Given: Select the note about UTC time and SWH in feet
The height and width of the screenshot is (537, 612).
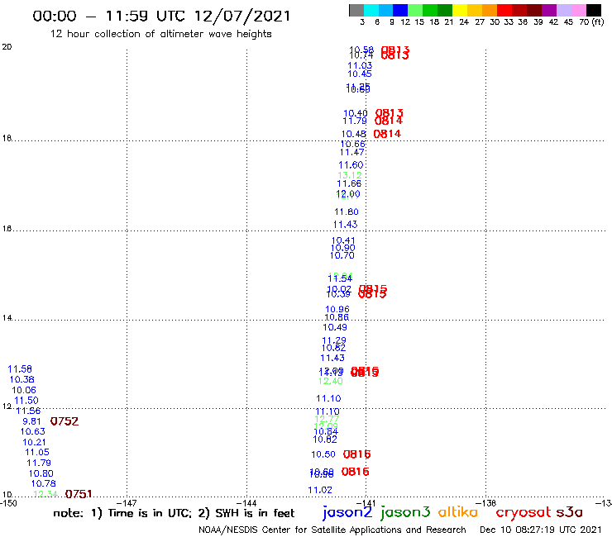Looking at the screenshot, I should coord(174,513).
